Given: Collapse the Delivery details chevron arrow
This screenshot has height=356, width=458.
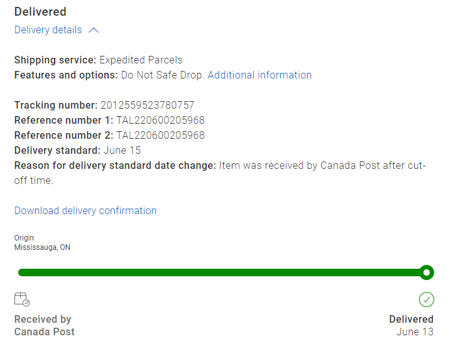Looking at the screenshot, I should [x=94, y=30].
